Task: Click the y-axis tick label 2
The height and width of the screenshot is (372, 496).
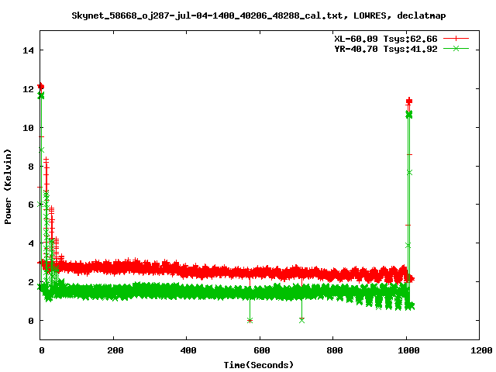Action: pos(31,282)
